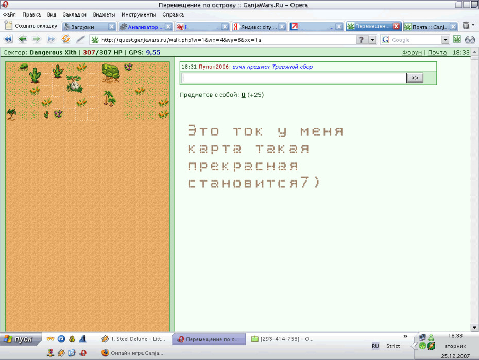Image resolution: width=479 pixels, height=360 pixels.
Task: Close the Яндекс: city tab
Action: click(282, 27)
